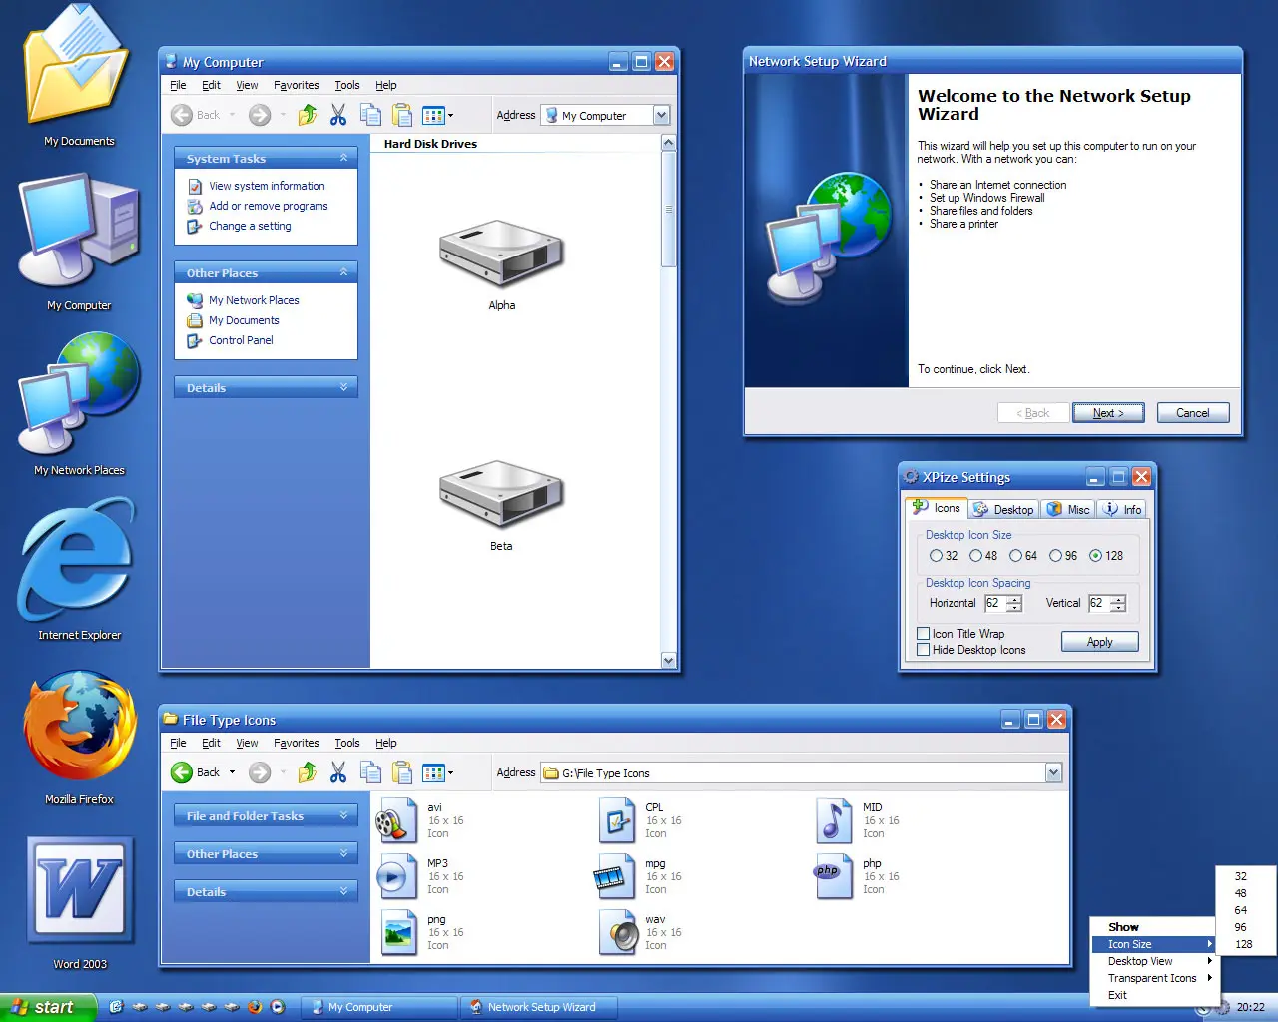The width and height of the screenshot is (1278, 1022).
Task: Open the My Computer address dropdown
Action: click(661, 115)
